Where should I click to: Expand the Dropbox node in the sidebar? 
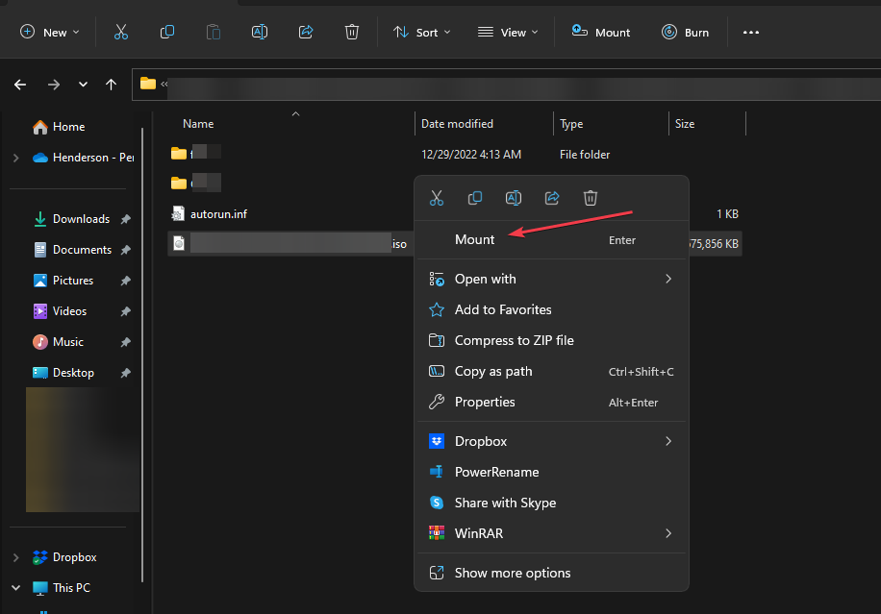pyautogui.click(x=16, y=557)
